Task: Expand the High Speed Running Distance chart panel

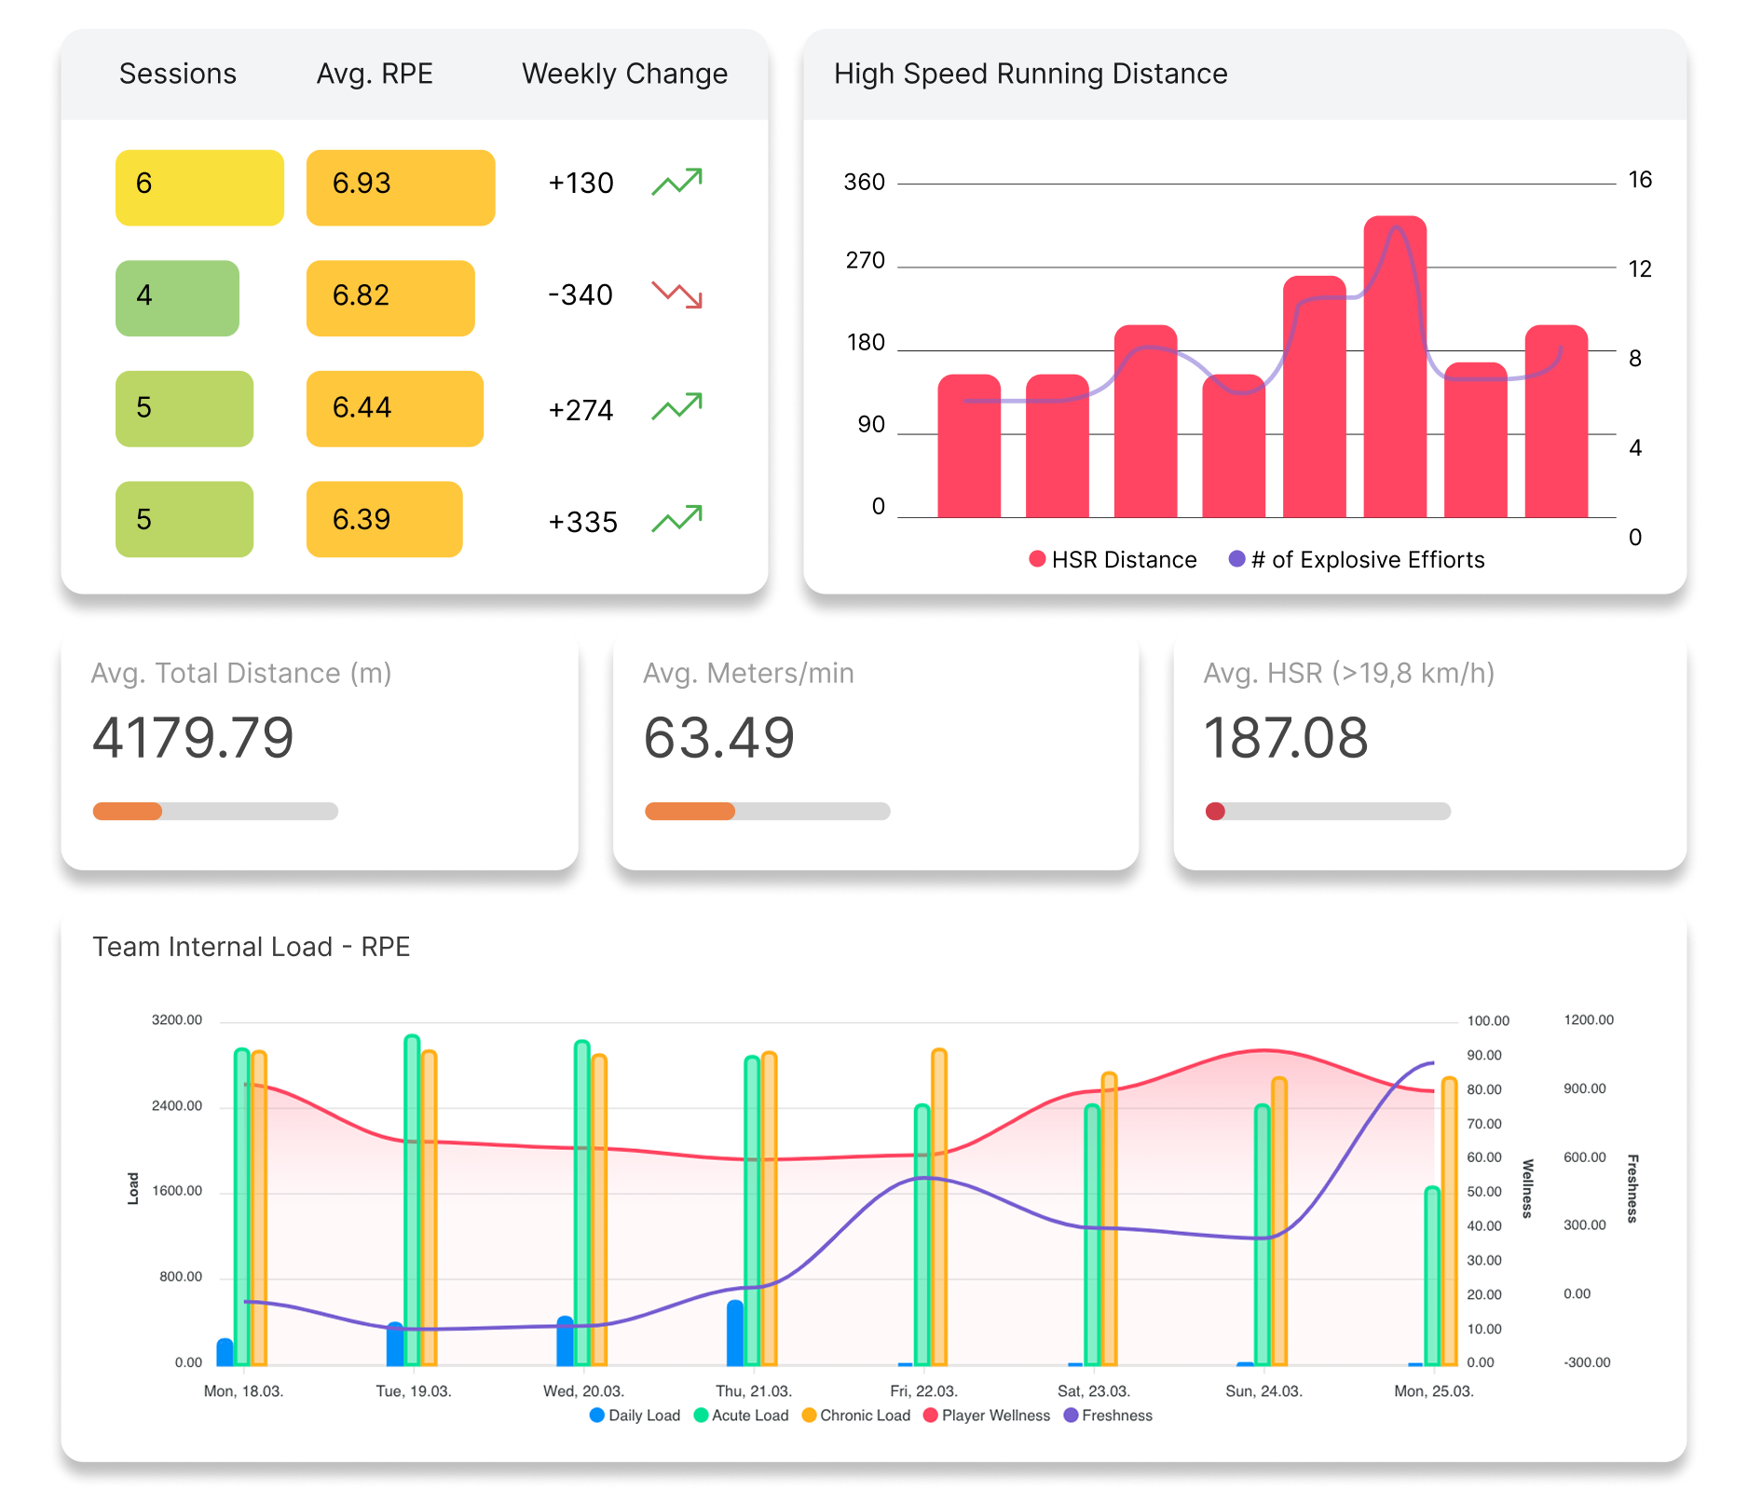Action: 1029,74
